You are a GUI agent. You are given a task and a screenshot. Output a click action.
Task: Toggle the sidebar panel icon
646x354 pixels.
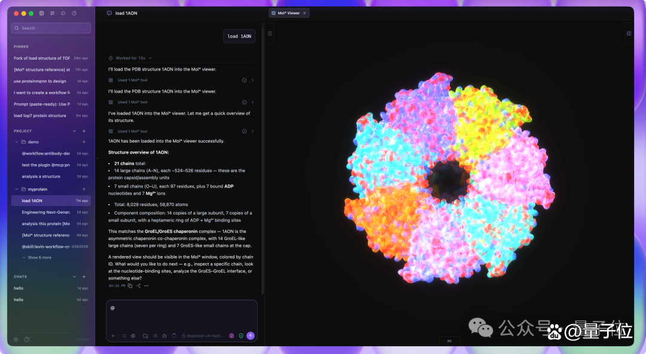42,13
